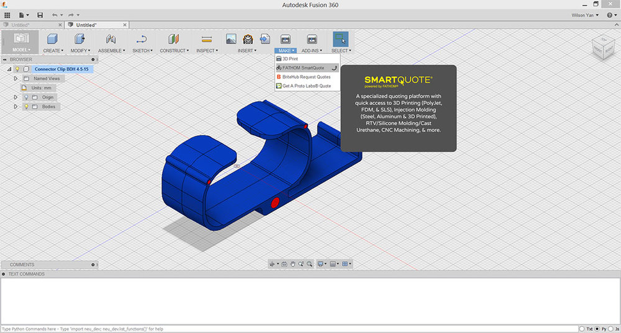This screenshot has height=333, width=621.
Task: Click the Select tool icon
Action: [x=340, y=39]
